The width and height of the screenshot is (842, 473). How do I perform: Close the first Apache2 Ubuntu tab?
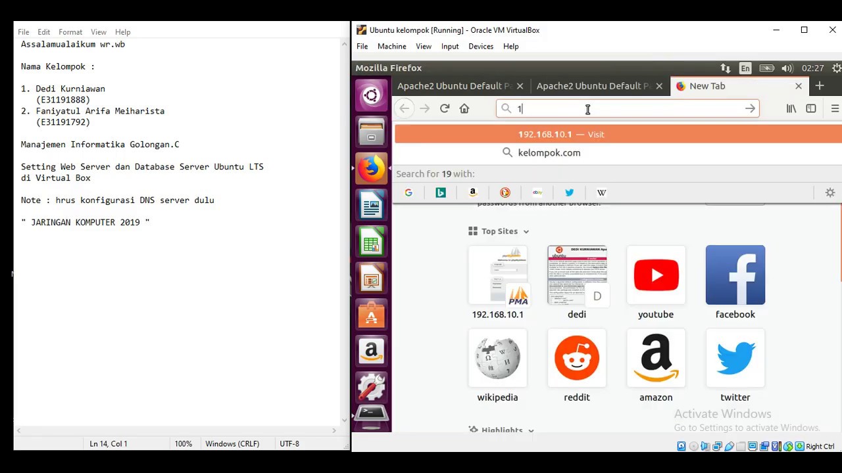(520, 86)
